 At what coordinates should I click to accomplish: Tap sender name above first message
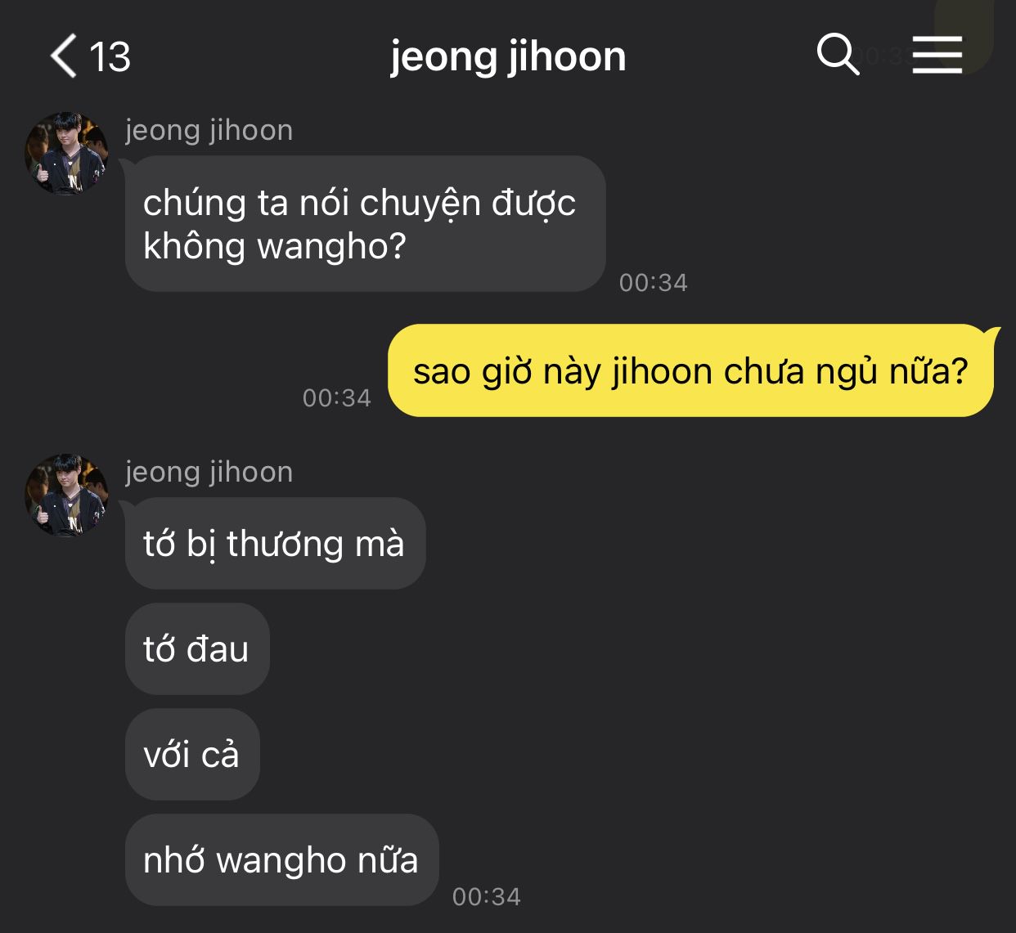point(209,131)
